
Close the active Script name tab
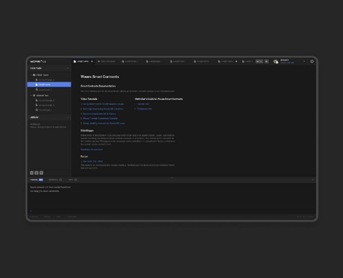pyautogui.click(x=92, y=61)
